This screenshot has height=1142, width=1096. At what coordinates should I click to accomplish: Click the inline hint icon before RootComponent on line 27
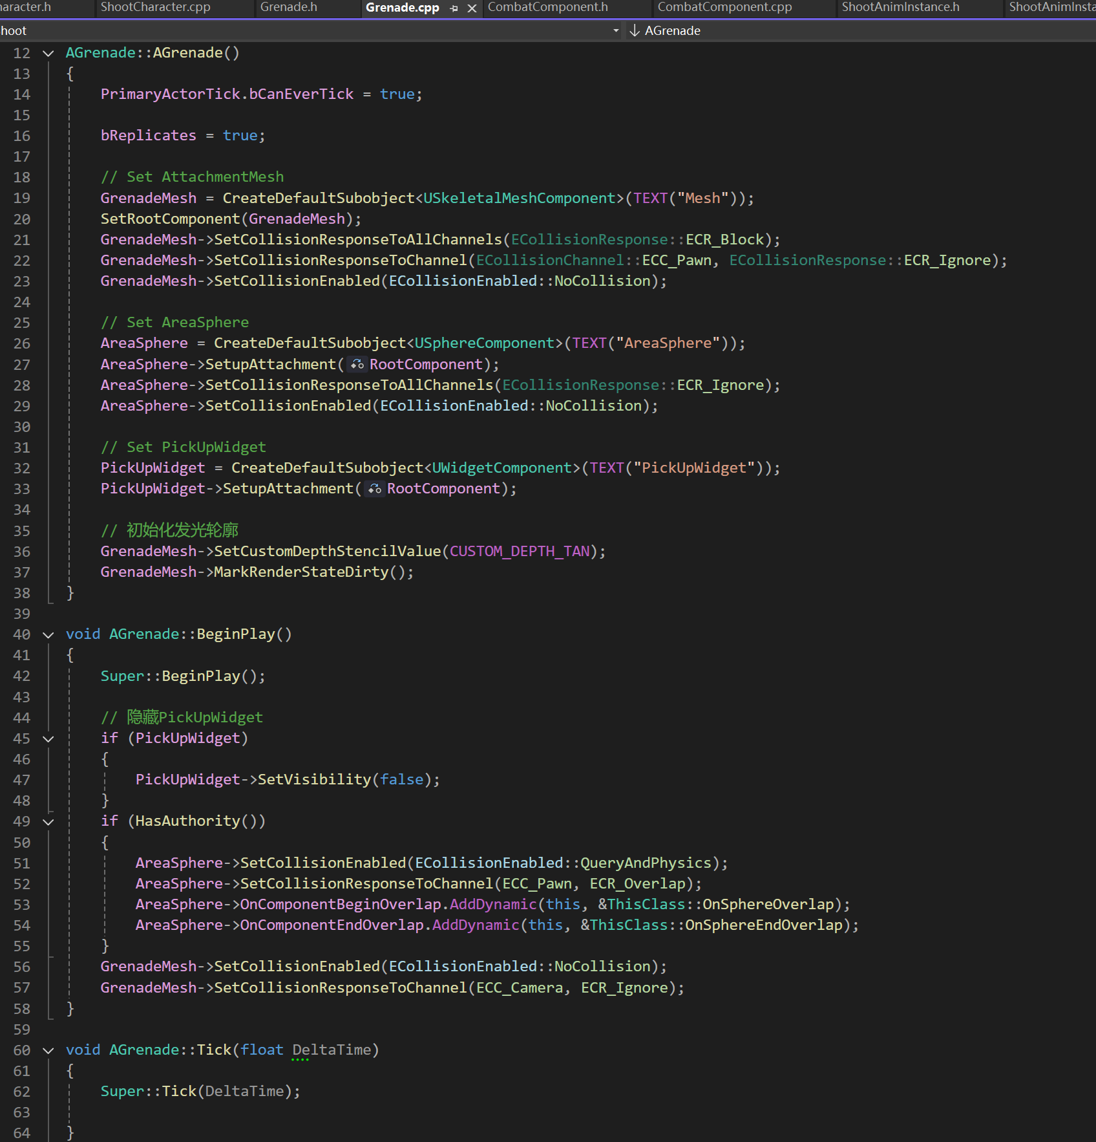point(357,365)
